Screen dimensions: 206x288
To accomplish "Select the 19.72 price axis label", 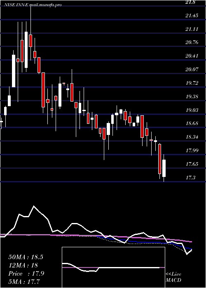I will [192, 83].
